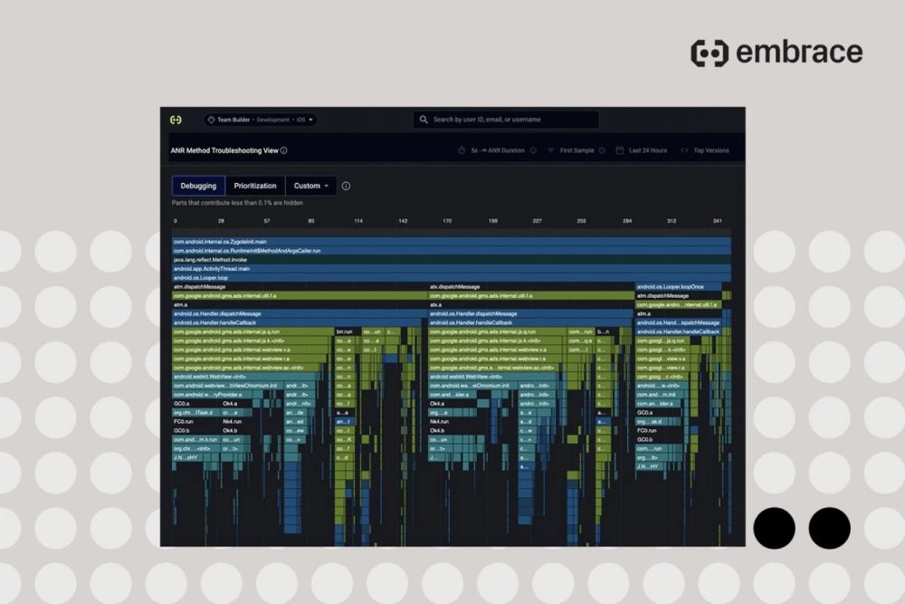
Task: Select the android.os.Looper.loopOnce flame bar
Action: pyautogui.click(x=678, y=286)
